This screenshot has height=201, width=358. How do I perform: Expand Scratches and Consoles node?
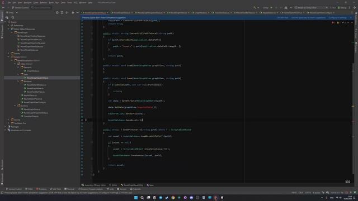click(x=6, y=130)
